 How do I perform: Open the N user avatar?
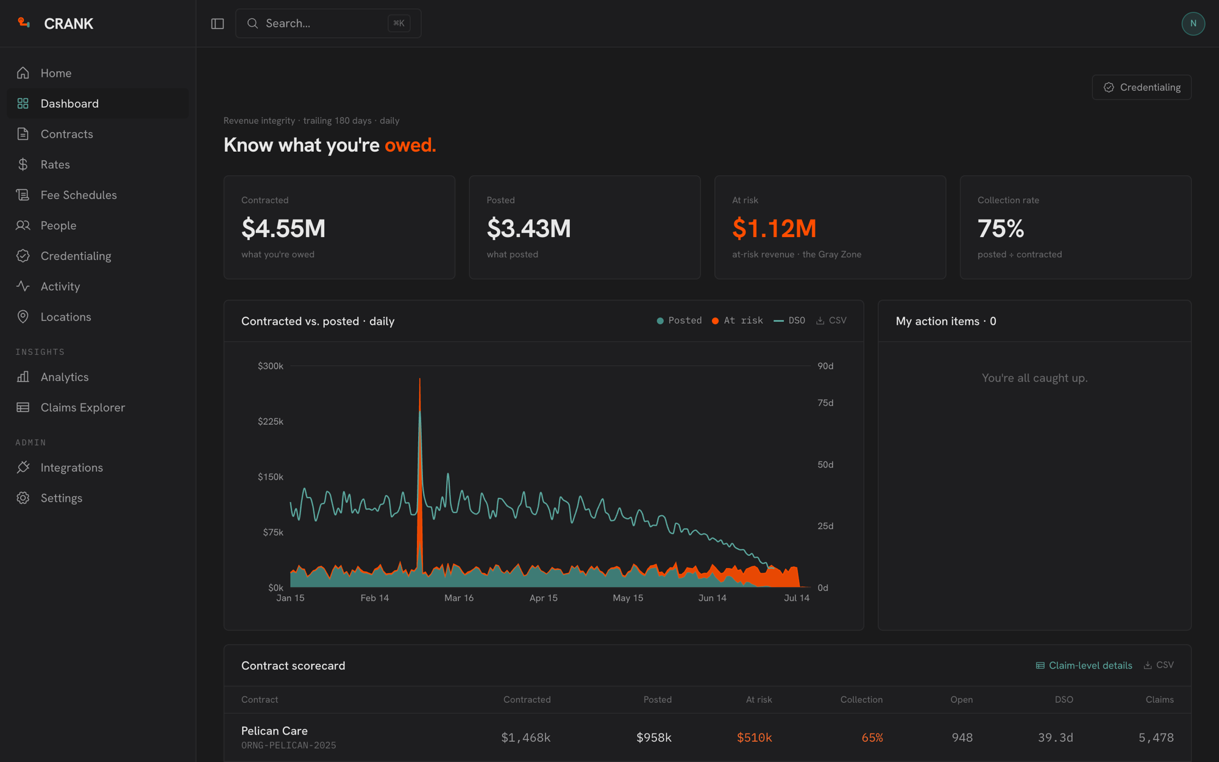point(1193,23)
